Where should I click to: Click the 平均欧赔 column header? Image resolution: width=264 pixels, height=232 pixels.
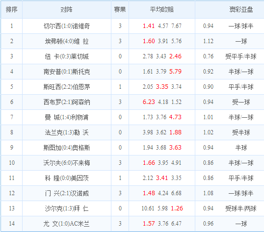click(x=162, y=9)
